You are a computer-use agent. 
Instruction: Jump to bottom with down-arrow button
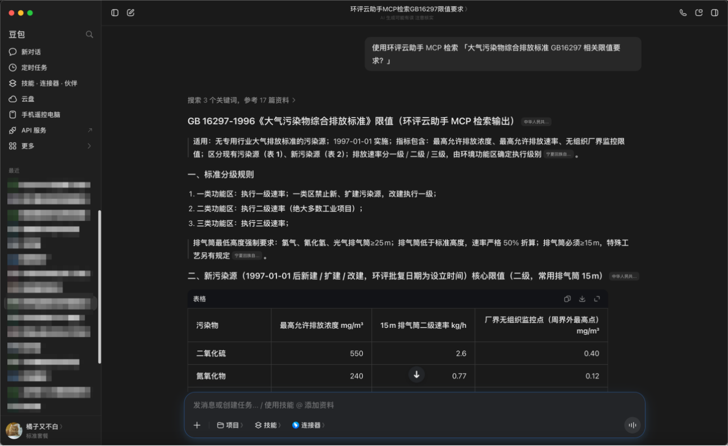click(x=417, y=375)
